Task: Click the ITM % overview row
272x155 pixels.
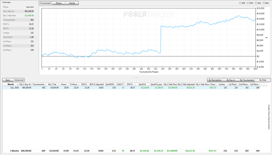Action: pos(18,24)
